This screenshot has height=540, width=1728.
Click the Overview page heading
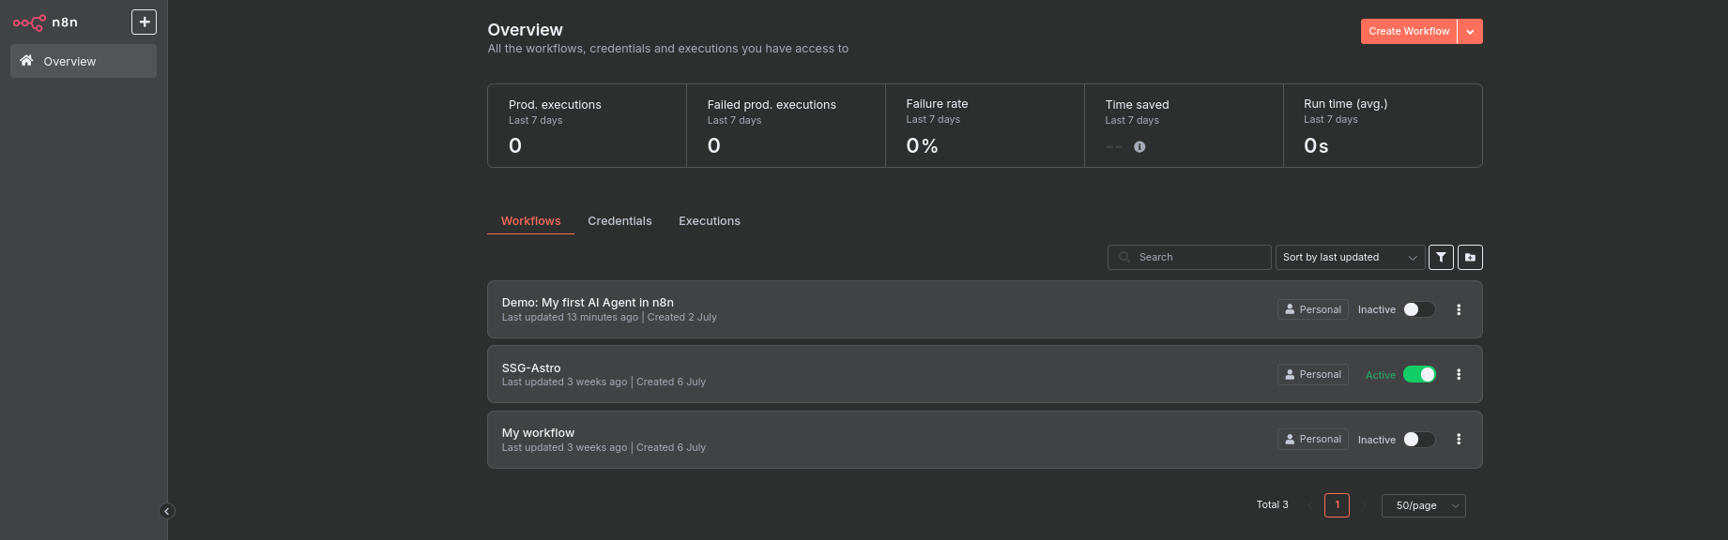(525, 30)
